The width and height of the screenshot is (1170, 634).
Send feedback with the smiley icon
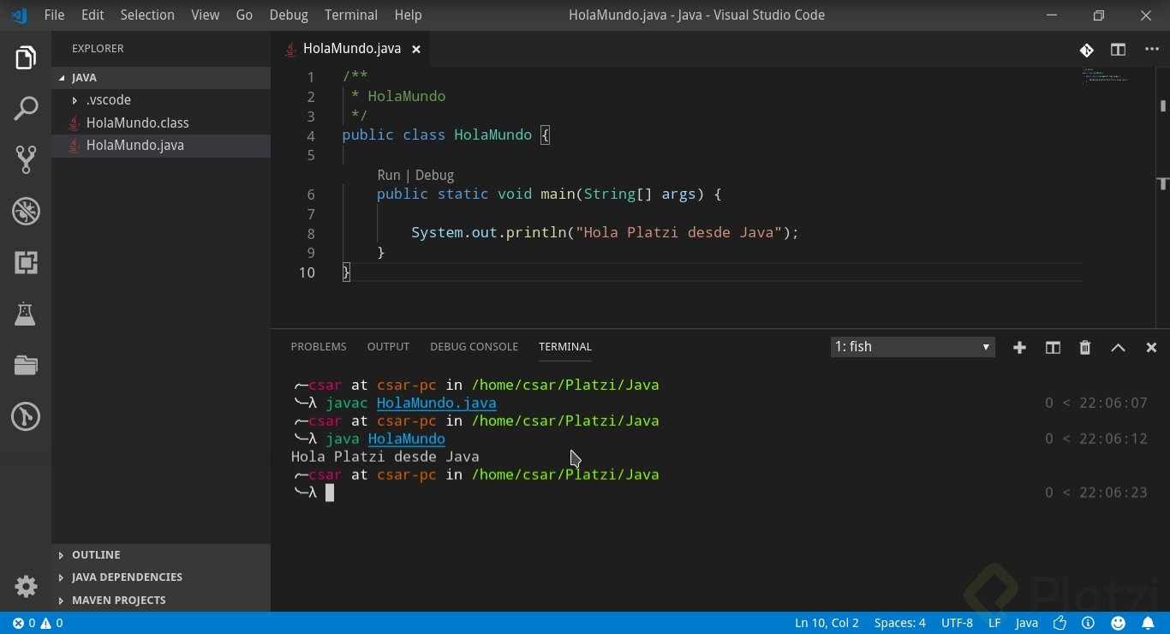click(1118, 623)
